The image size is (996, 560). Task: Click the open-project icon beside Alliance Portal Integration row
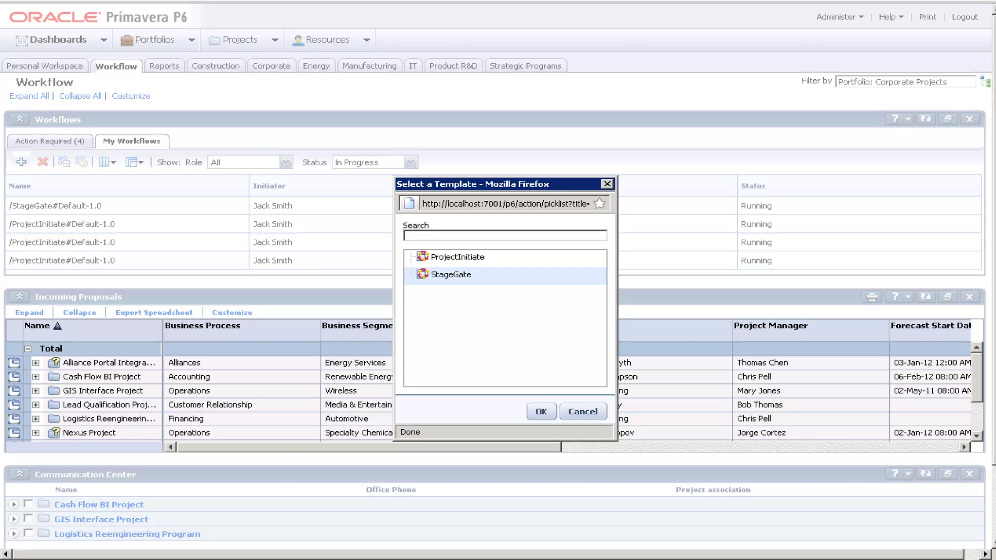click(x=14, y=362)
